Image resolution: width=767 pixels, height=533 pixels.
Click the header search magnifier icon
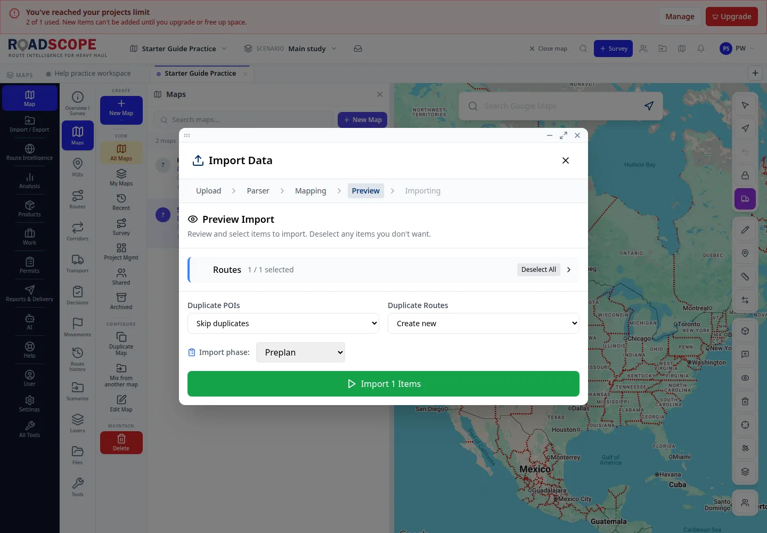(x=583, y=49)
